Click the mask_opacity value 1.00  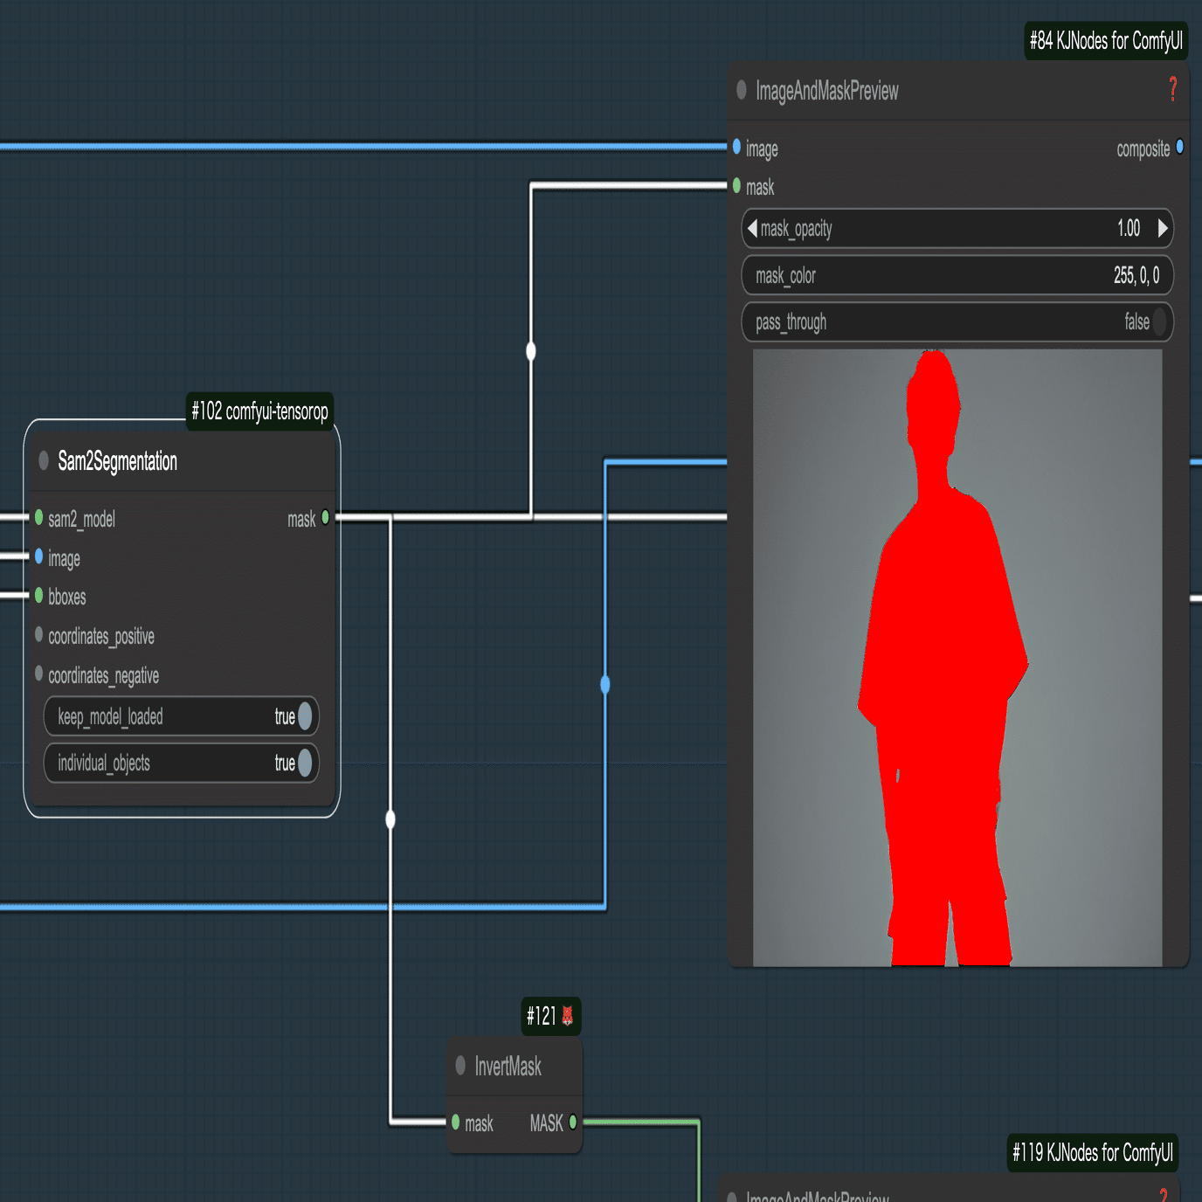coord(1129,229)
